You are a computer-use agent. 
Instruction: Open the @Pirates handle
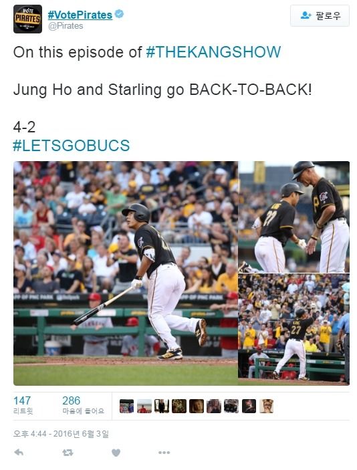tap(66, 26)
